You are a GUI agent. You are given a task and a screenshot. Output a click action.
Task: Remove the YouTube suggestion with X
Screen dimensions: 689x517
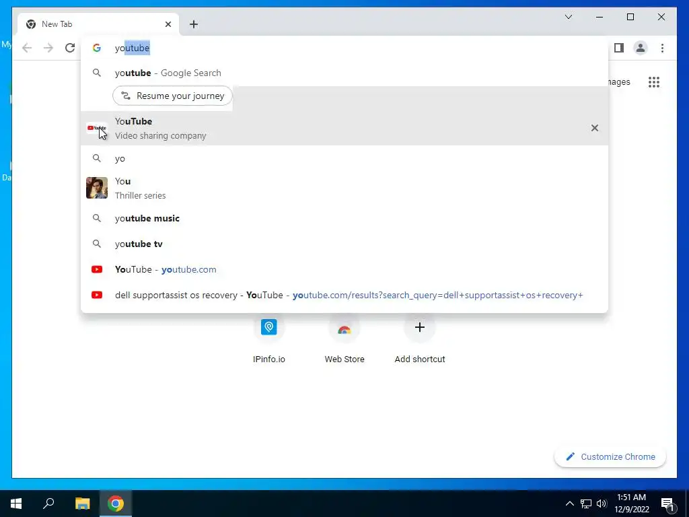point(595,128)
